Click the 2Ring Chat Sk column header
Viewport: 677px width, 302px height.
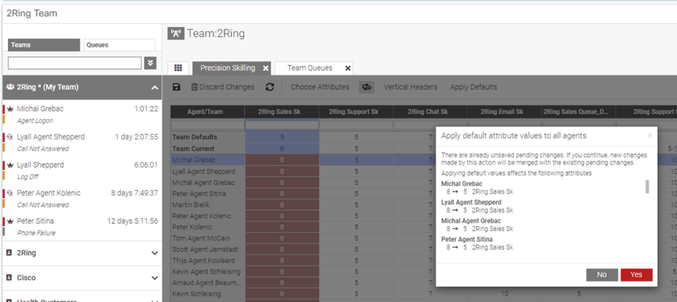tap(430, 112)
